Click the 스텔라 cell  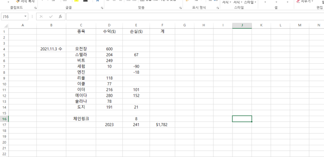tap(81, 55)
